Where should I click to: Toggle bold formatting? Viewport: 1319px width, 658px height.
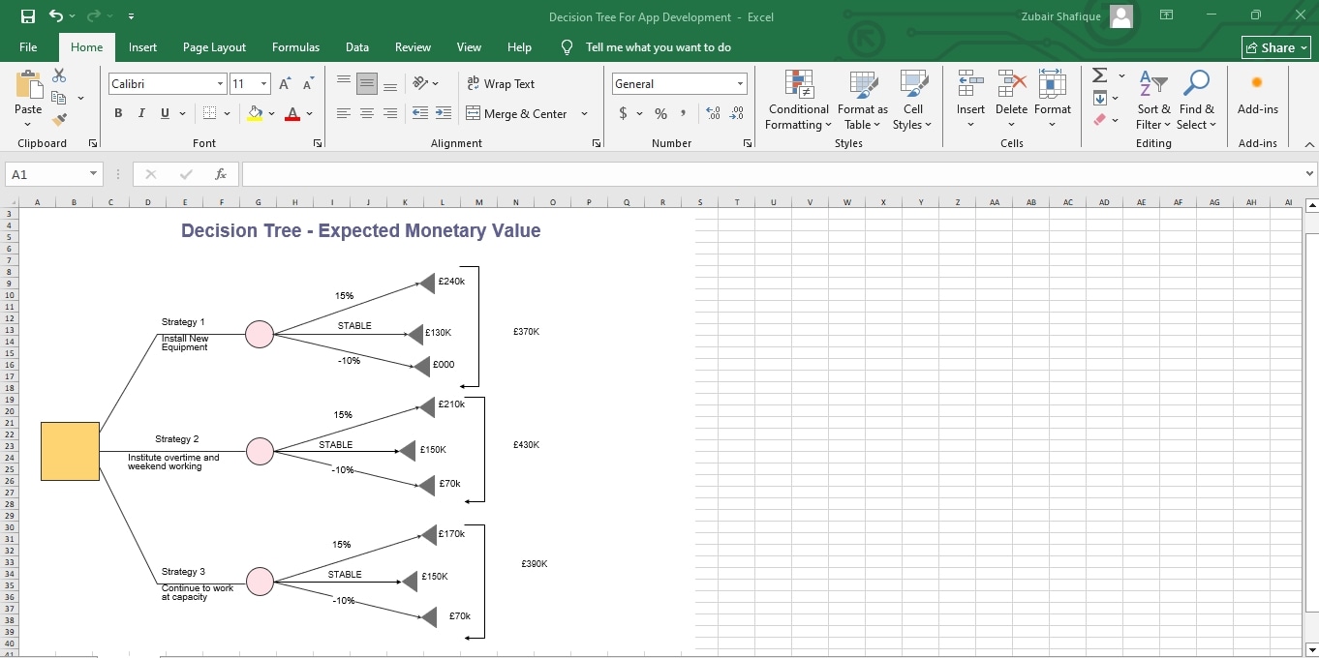[x=117, y=113]
